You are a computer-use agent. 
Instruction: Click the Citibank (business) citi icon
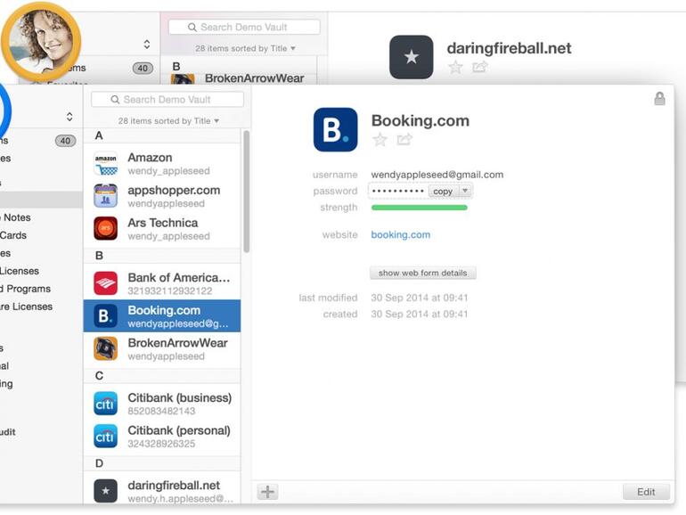pyautogui.click(x=105, y=404)
